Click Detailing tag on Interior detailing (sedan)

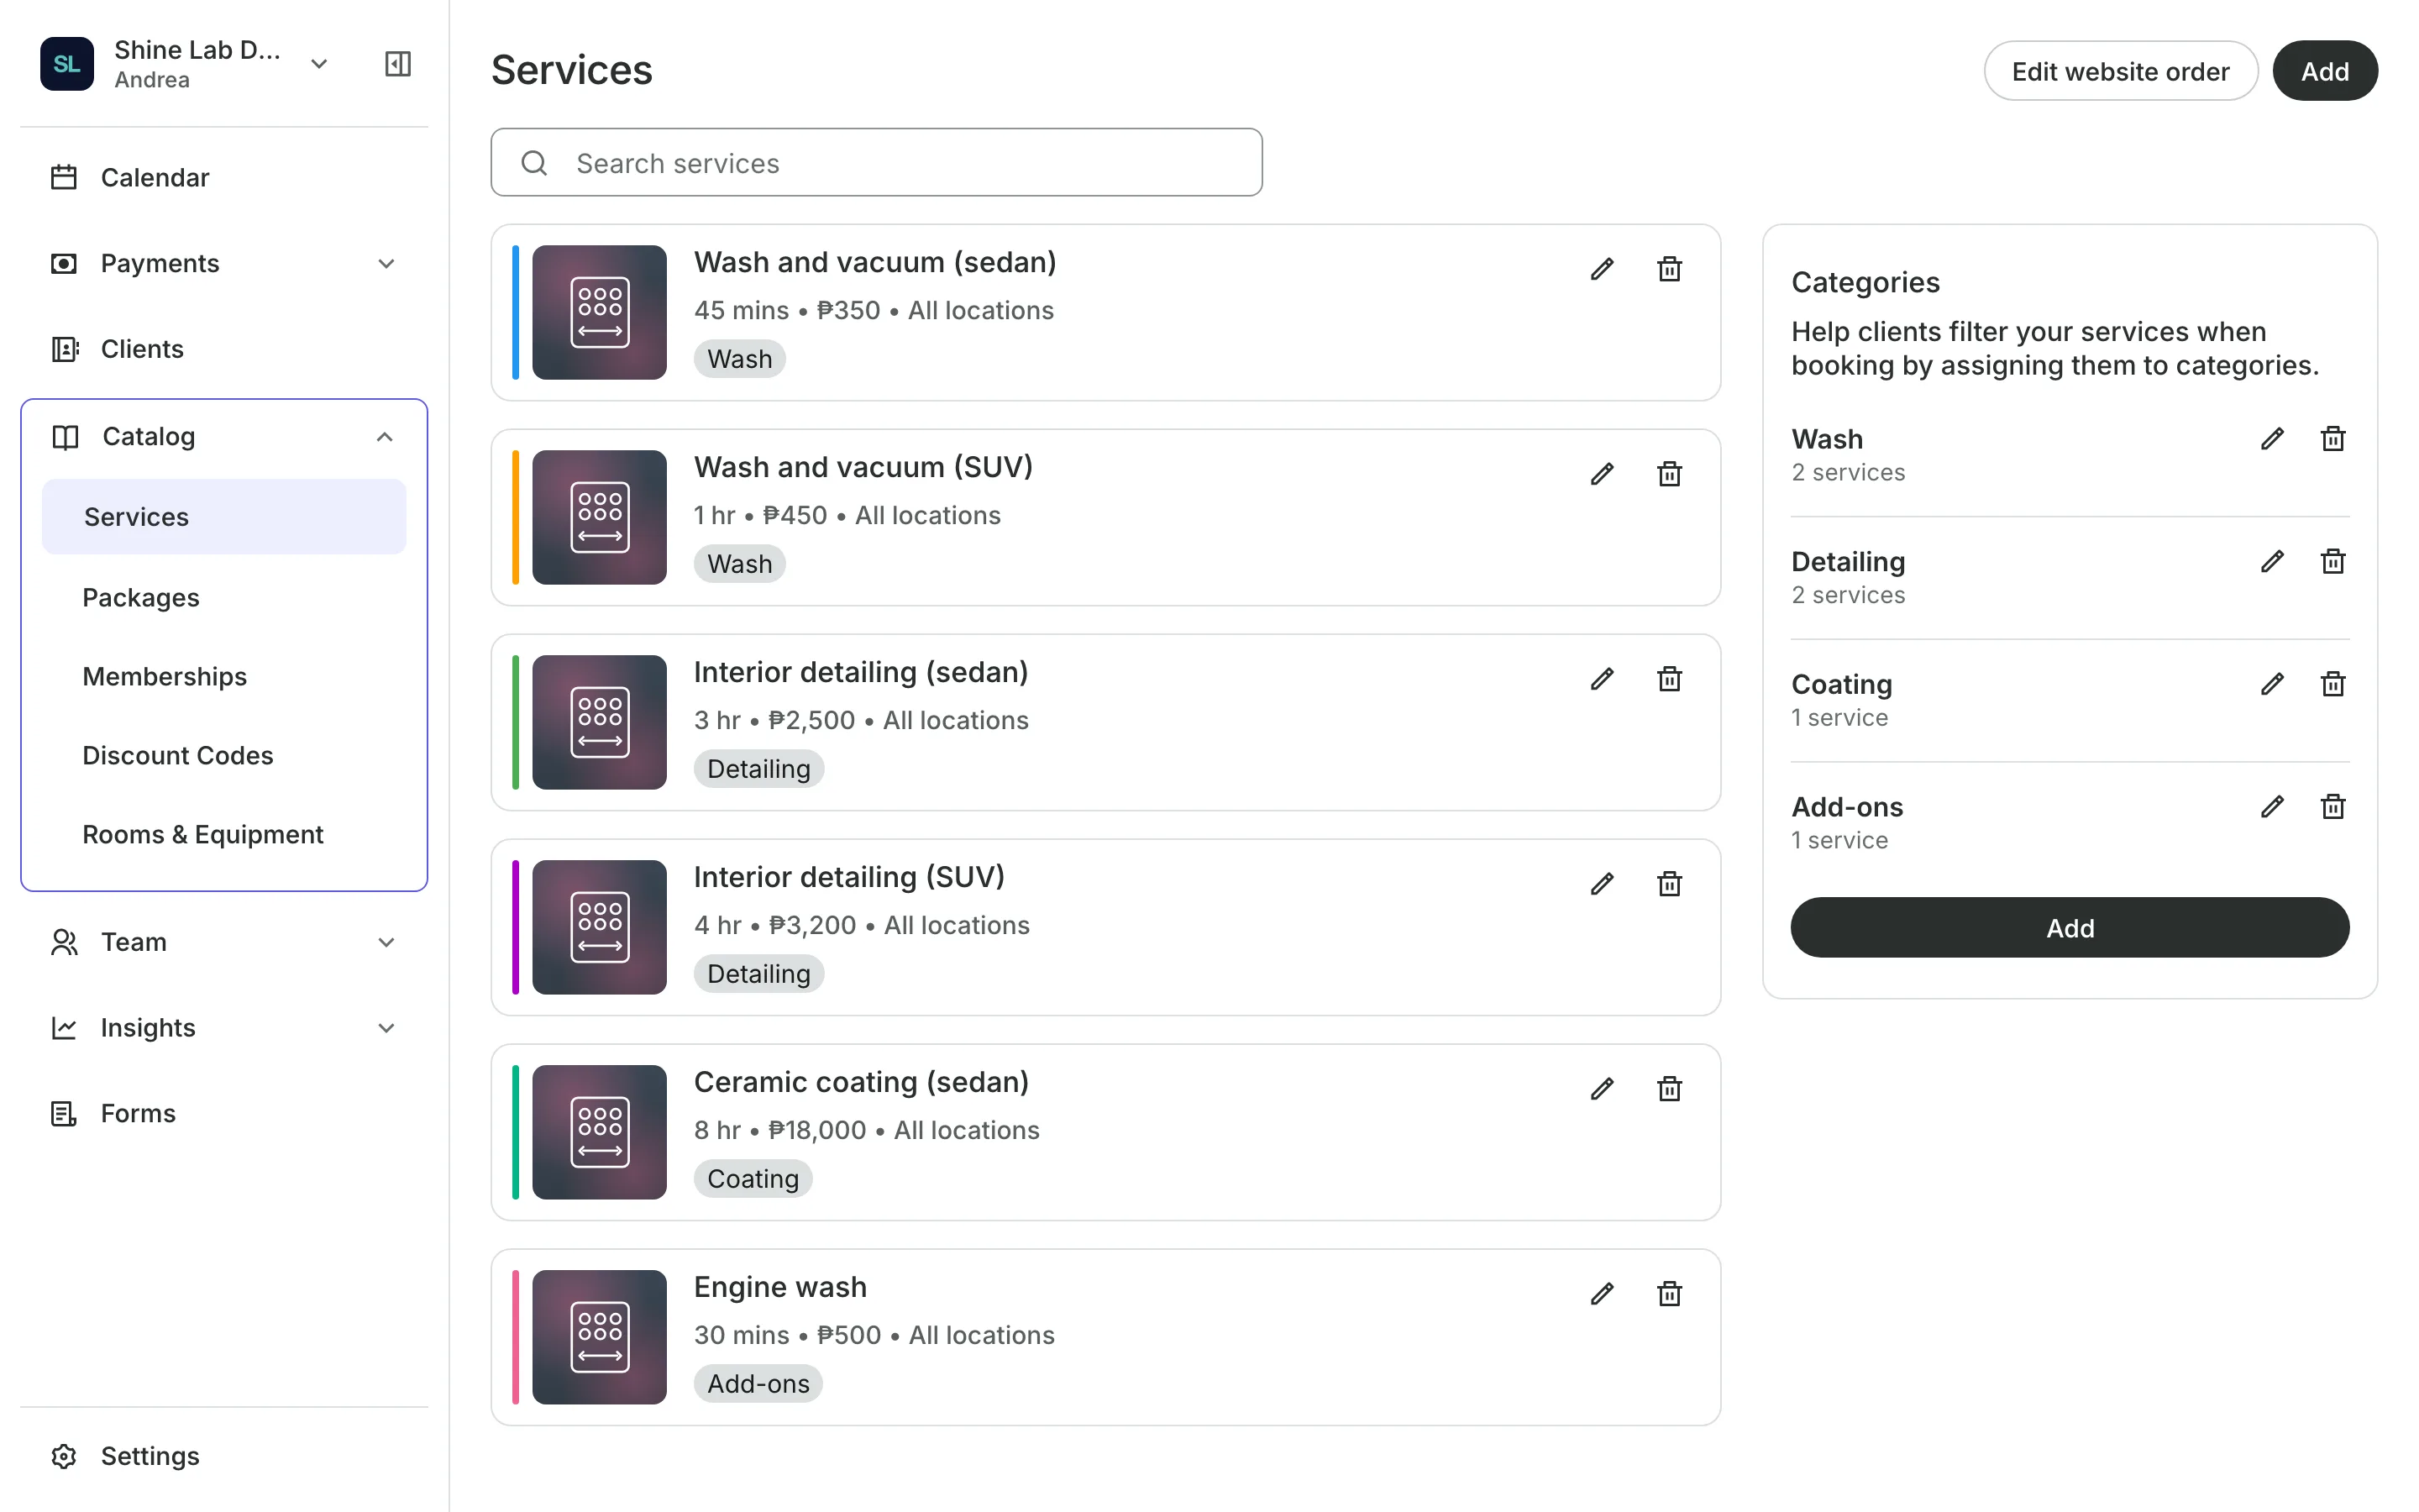coord(758,769)
